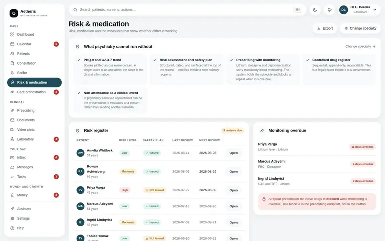Select Marcus Adeyemi FBC Clozapine item
The height and width of the screenshot is (241, 385).
point(317,164)
